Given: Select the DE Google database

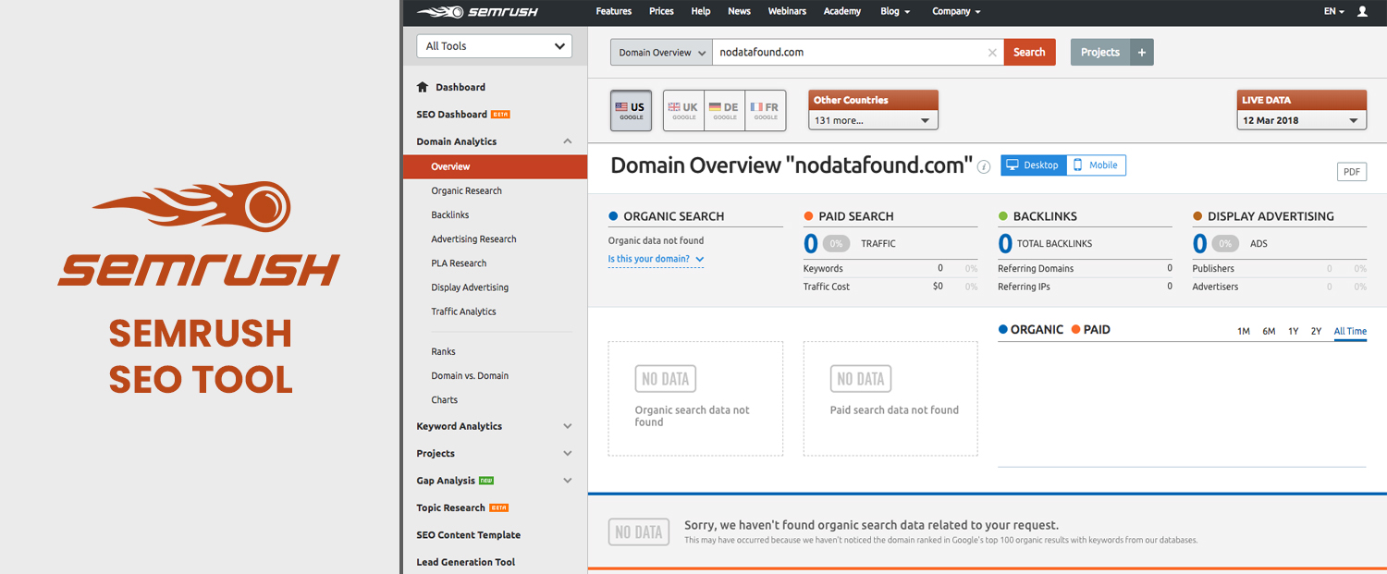Looking at the screenshot, I should pos(724,111).
